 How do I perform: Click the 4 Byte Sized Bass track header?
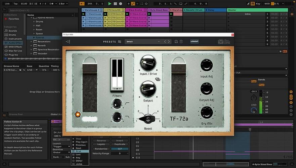pyautogui.click(x=158, y=10)
